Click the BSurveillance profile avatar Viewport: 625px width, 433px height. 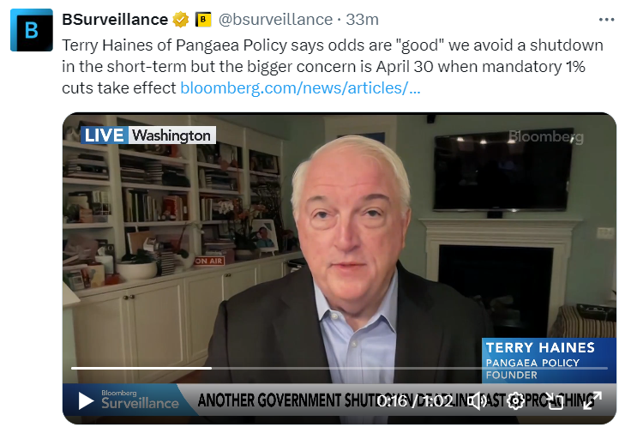coord(32,30)
